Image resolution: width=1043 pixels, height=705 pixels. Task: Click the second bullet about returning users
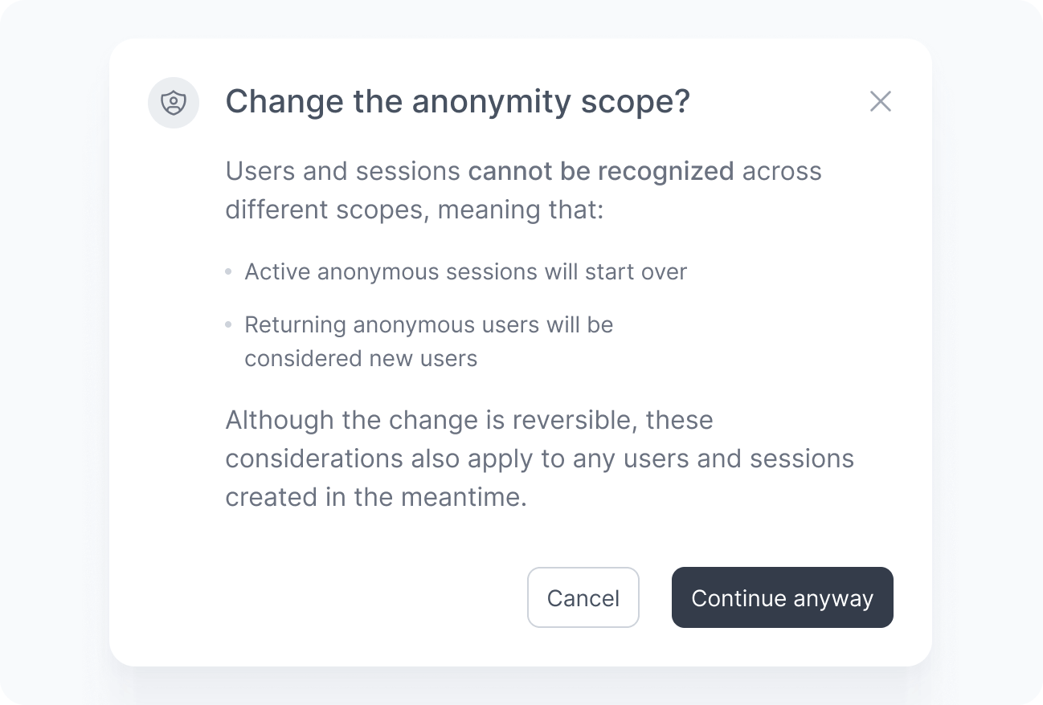(x=428, y=324)
